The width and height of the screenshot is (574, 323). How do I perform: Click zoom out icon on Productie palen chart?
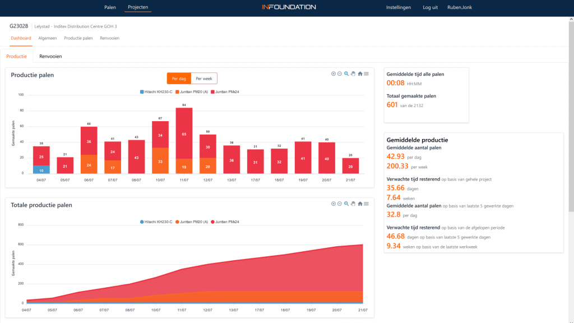tap(340, 73)
